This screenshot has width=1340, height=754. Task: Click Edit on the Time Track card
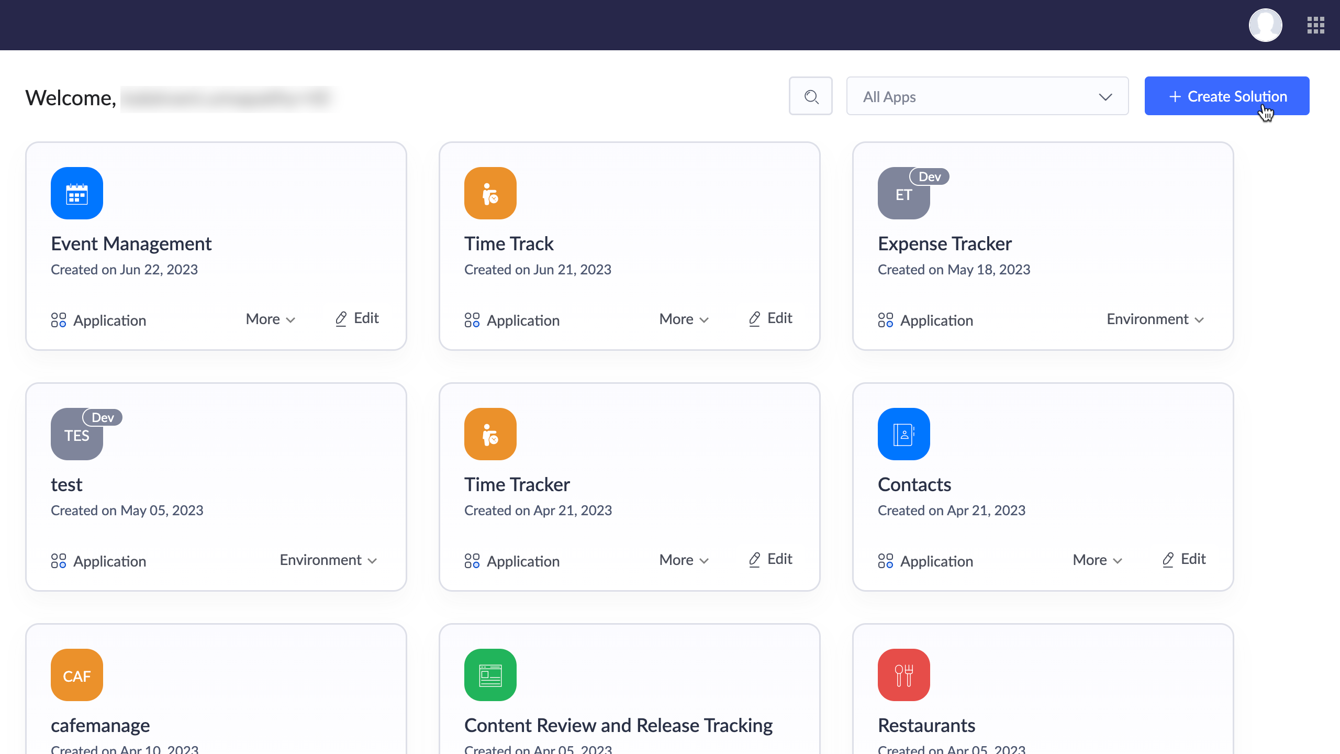(770, 318)
